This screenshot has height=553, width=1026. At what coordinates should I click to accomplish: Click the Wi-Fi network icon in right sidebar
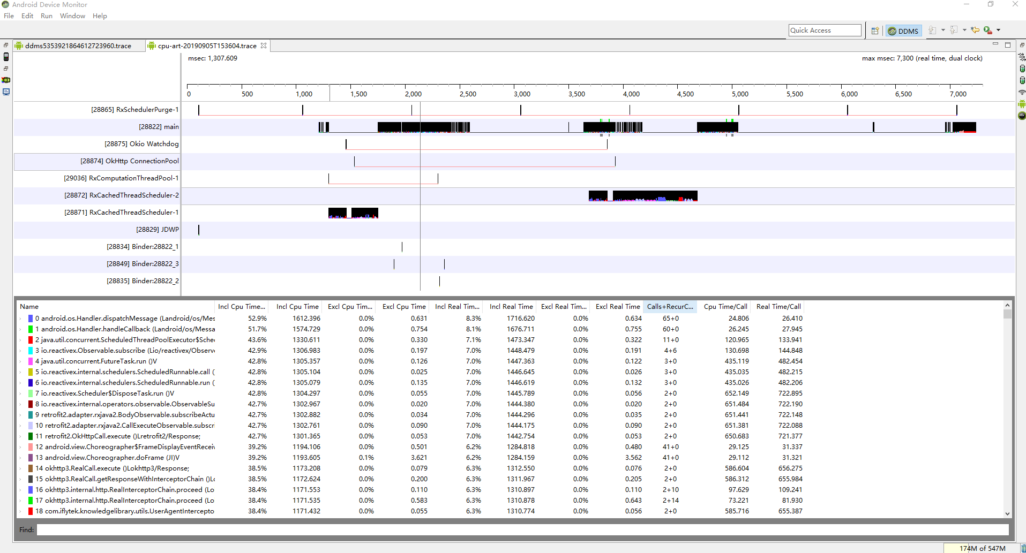click(x=1022, y=92)
